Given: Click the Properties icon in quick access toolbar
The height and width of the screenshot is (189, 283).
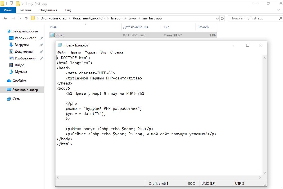Looking at the screenshot, I should [x=12, y=4].
